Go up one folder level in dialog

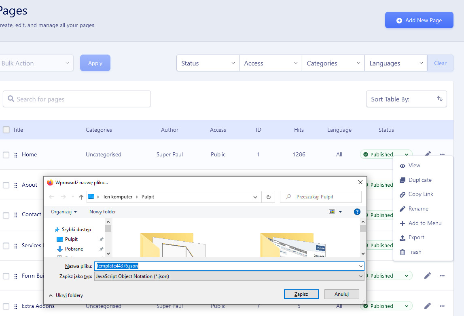81,197
